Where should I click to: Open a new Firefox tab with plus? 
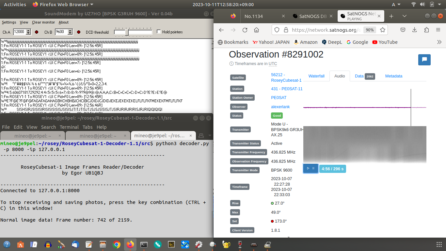391,16
